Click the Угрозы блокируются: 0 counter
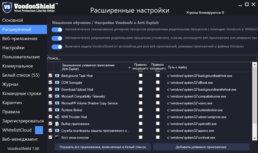 click(x=205, y=13)
